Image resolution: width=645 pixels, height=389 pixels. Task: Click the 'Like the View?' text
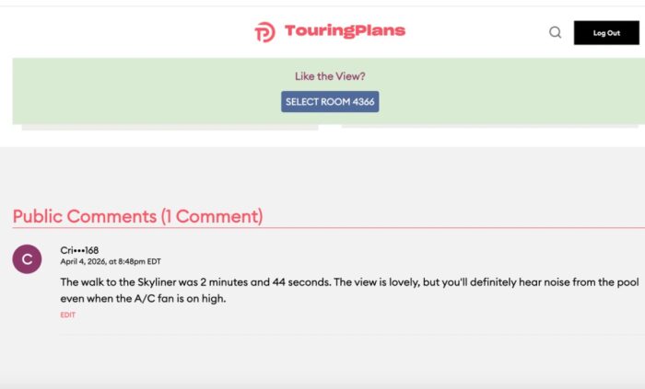pyautogui.click(x=330, y=76)
